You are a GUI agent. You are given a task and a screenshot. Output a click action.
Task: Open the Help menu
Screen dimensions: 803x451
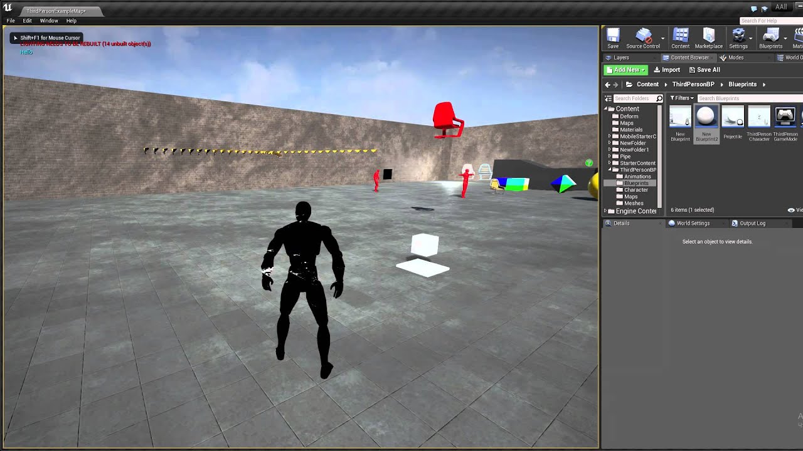click(72, 21)
